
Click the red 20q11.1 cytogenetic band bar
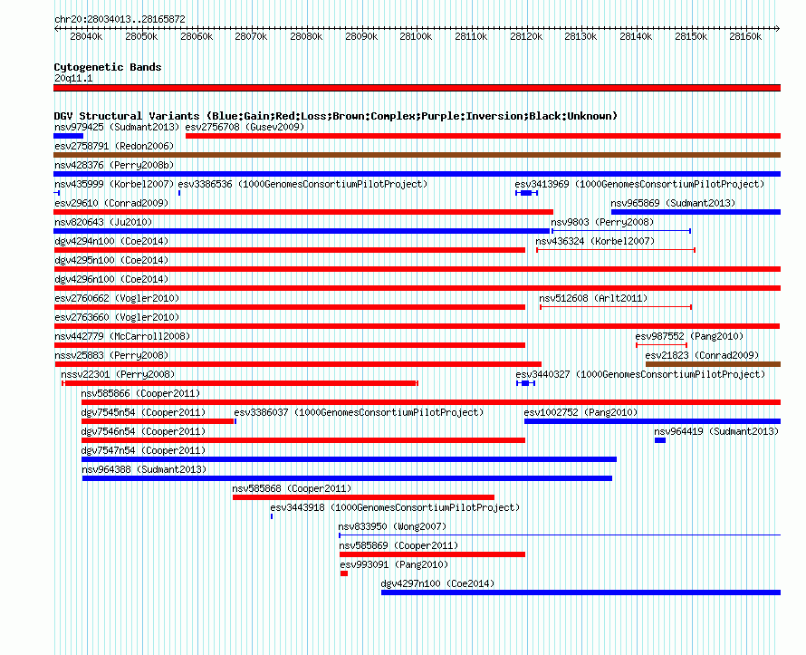coord(417,88)
